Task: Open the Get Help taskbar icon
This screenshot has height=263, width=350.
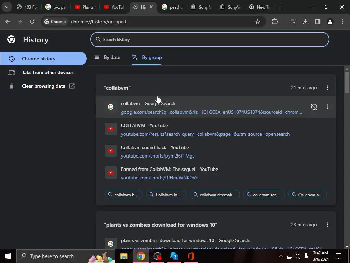Action: pos(174,256)
